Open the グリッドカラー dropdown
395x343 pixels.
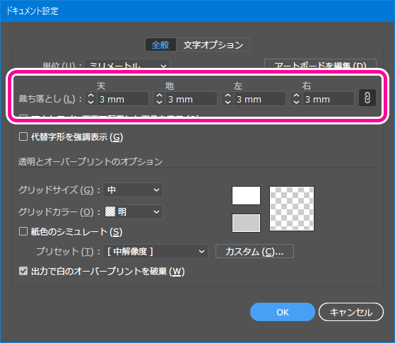tap(133, 212)
